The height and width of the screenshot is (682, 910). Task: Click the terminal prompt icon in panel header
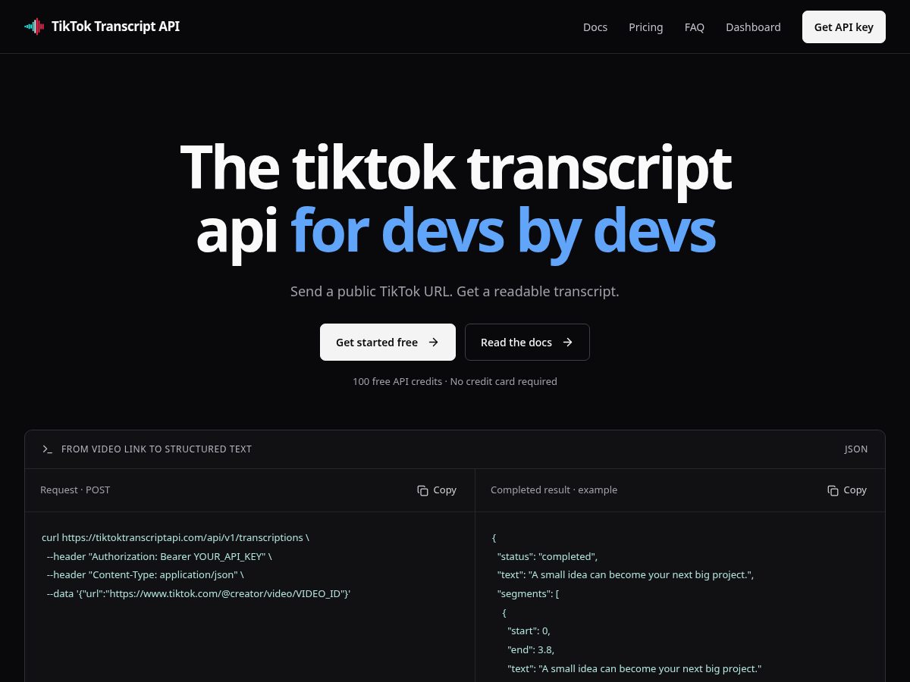pos(47,449)
